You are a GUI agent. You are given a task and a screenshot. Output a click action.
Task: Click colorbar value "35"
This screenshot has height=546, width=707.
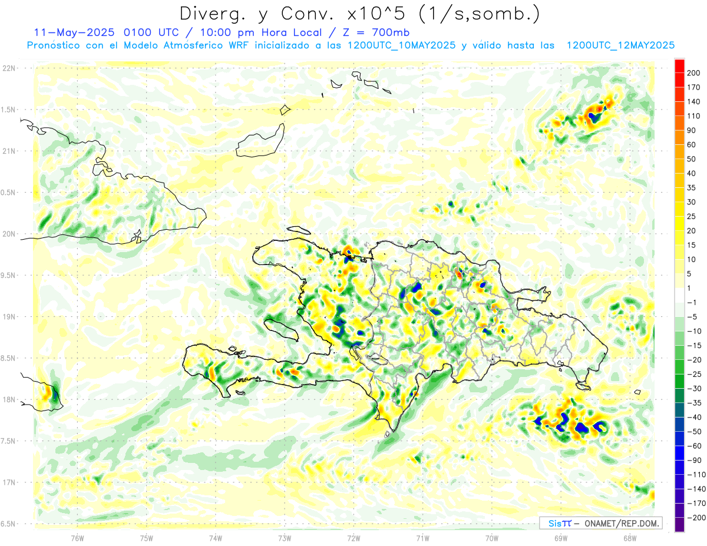click(692, 188)
